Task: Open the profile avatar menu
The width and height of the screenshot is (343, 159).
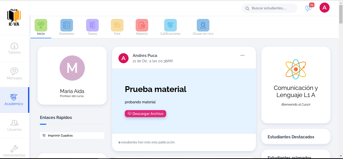Action: 325,8
